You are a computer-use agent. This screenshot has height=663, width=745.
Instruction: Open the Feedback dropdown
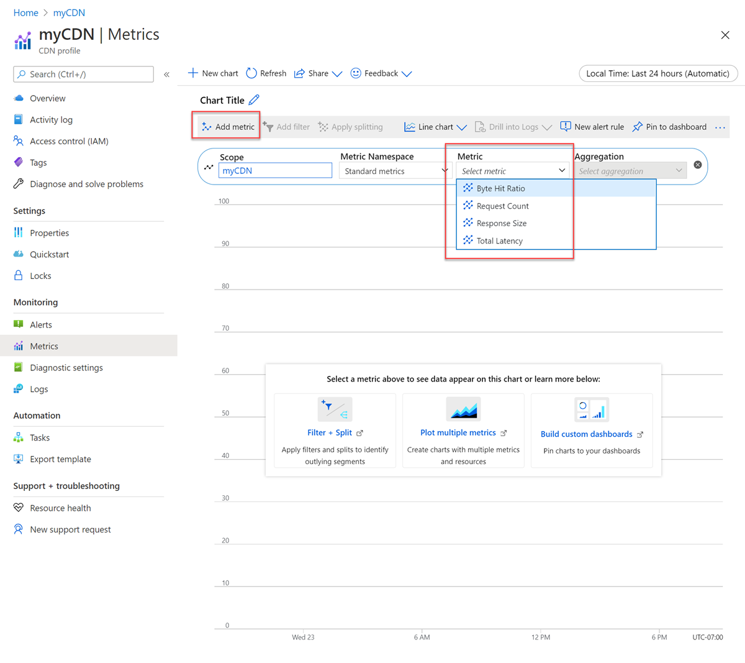[381, 73]
